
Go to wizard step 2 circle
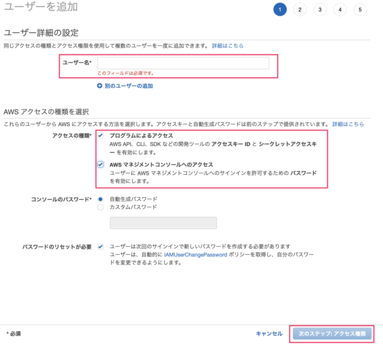tap(300, 10)
